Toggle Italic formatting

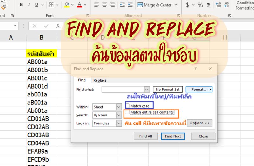[29, 5]
